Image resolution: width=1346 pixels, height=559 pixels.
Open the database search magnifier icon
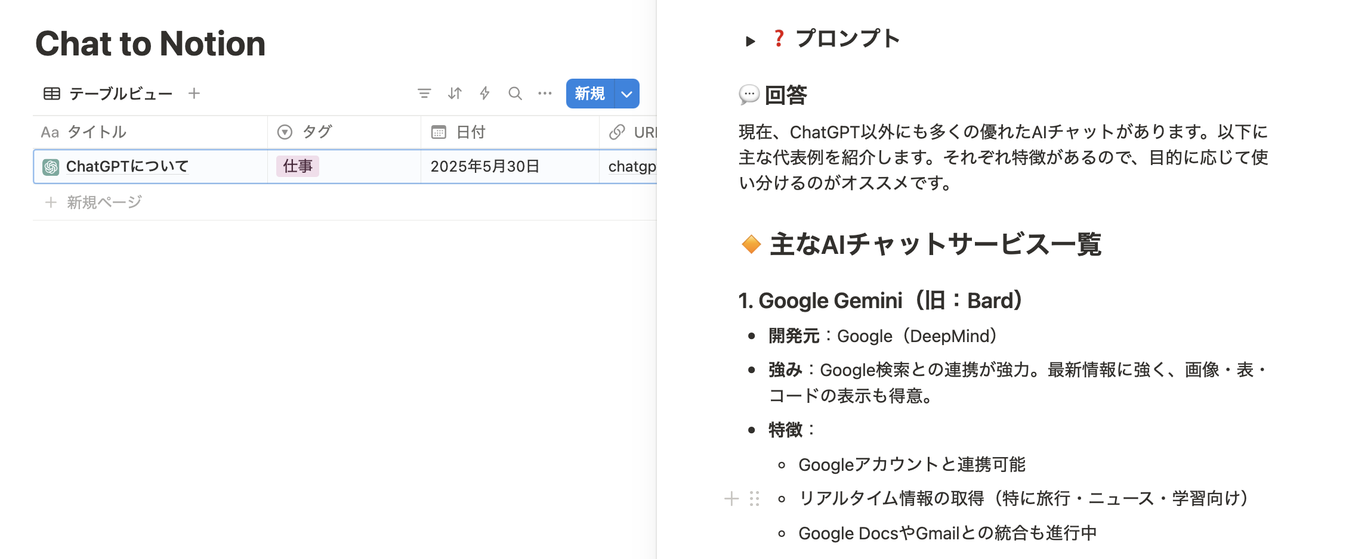(515, 94)
